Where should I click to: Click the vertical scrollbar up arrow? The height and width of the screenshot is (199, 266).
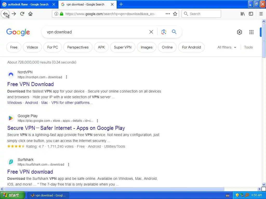coord(264,21)
